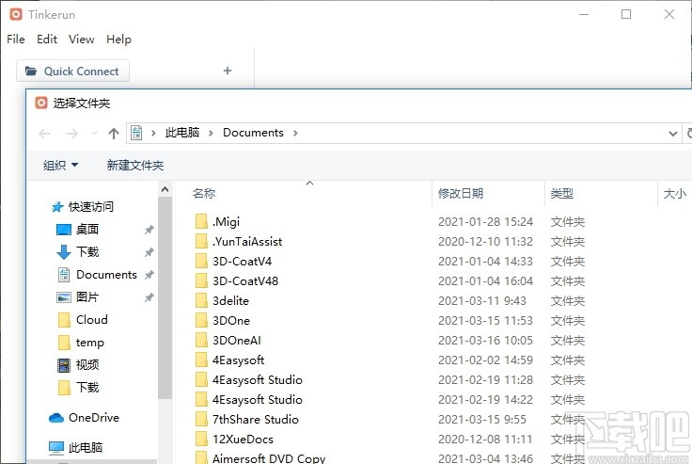Click the second 下载 folder in navigation pane
This screenshot has height=464, width=692.
click(87, 387)
